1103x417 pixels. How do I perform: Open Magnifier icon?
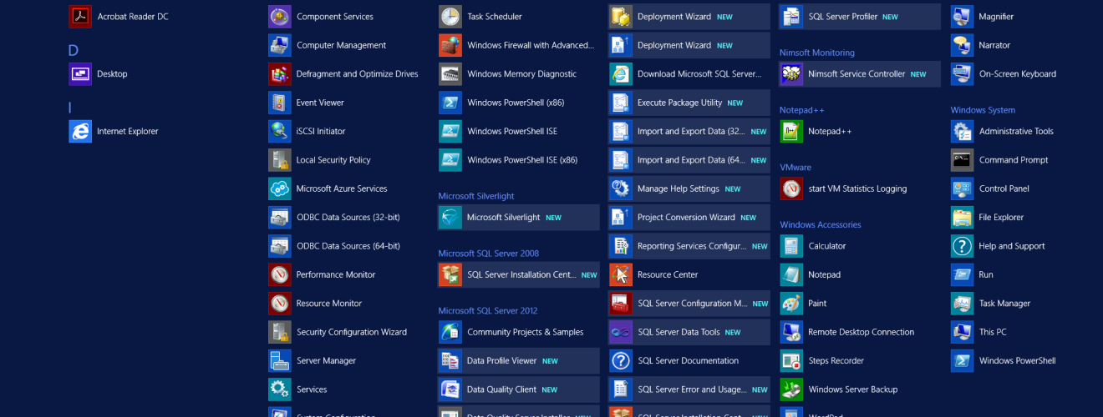pos(963,17)
